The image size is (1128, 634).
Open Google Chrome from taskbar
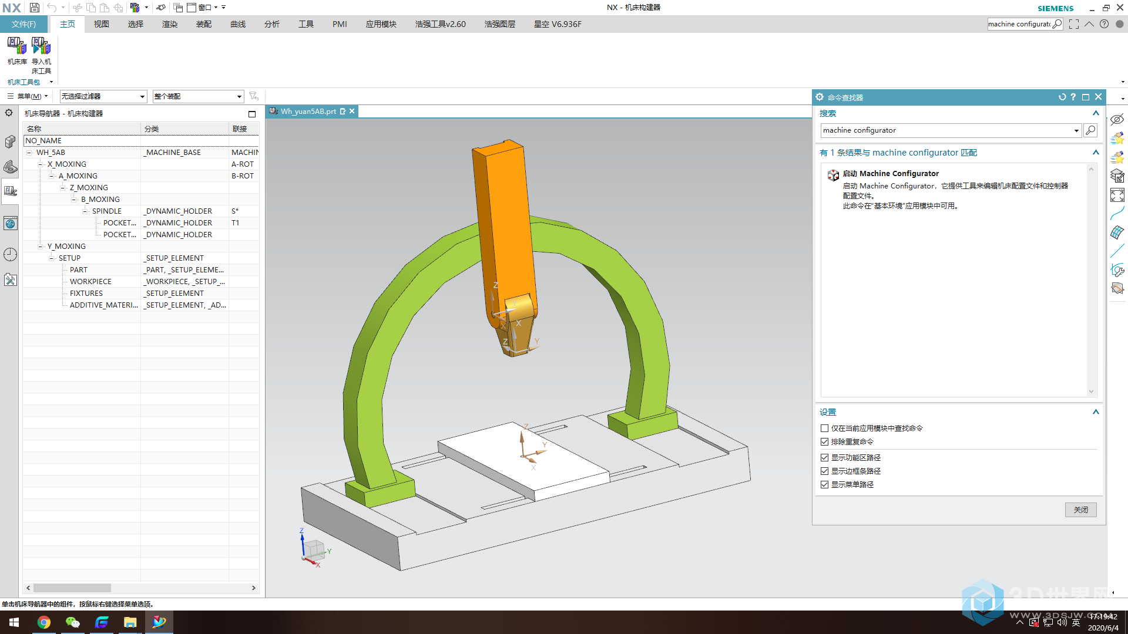[x=44, y=622]
